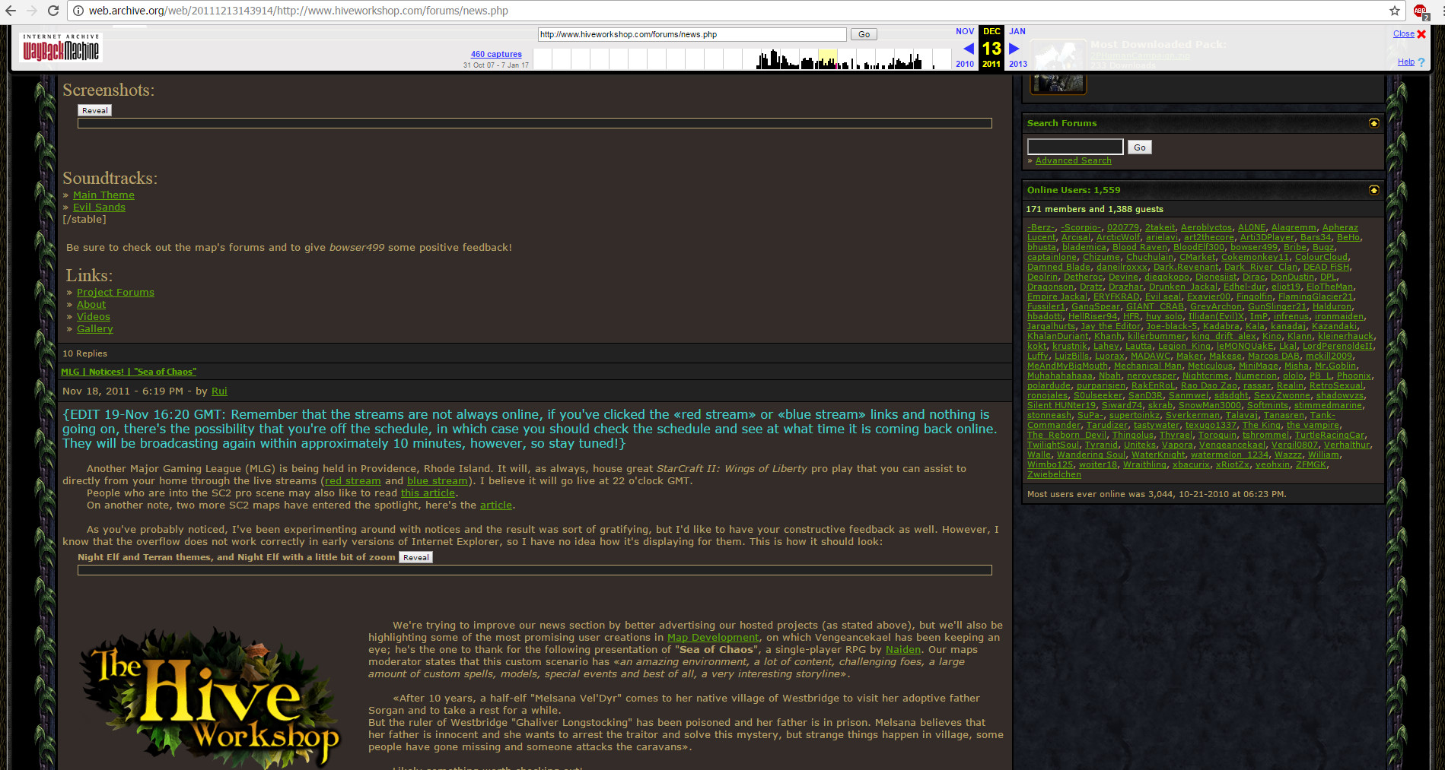This screenshot has height=770, width=1445.
Task: Open the Project Forums link
Action: click(x=116, y=293)
